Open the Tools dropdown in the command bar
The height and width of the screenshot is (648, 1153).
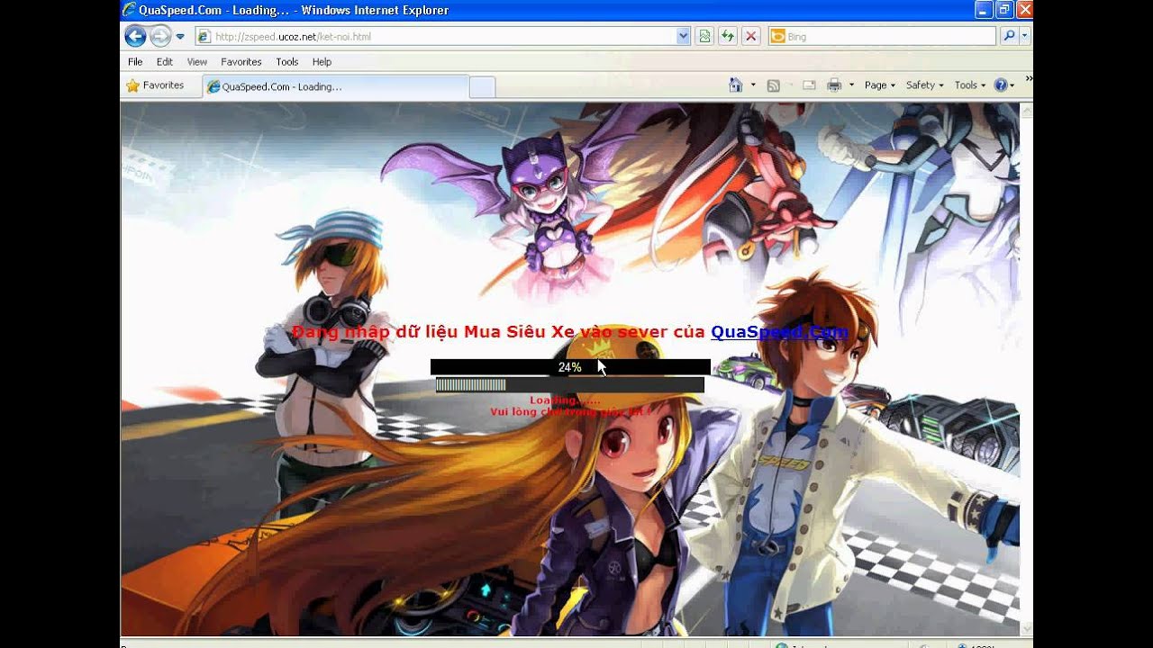coord(970,85)
